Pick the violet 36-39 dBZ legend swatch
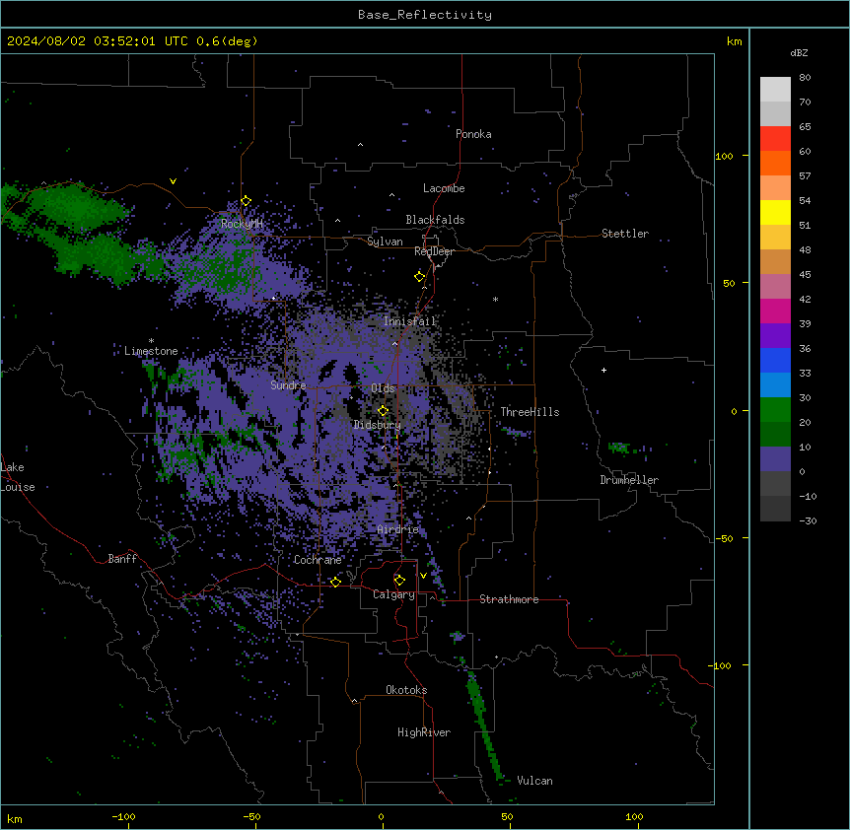Image resolution: width=850 pixels, height=830 pixels. (x=775, y=336)
